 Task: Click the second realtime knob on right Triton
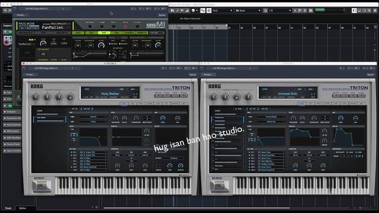225,97
